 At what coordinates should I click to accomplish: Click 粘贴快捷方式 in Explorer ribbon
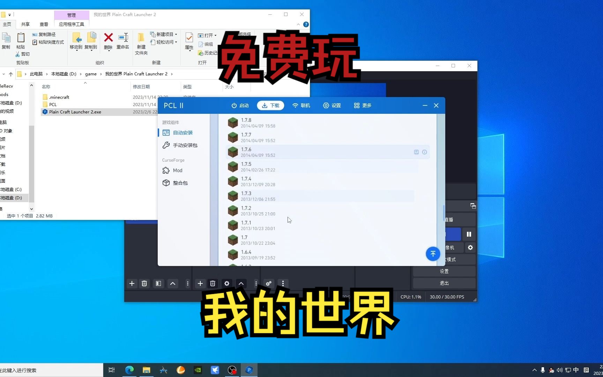pos(48,42)
